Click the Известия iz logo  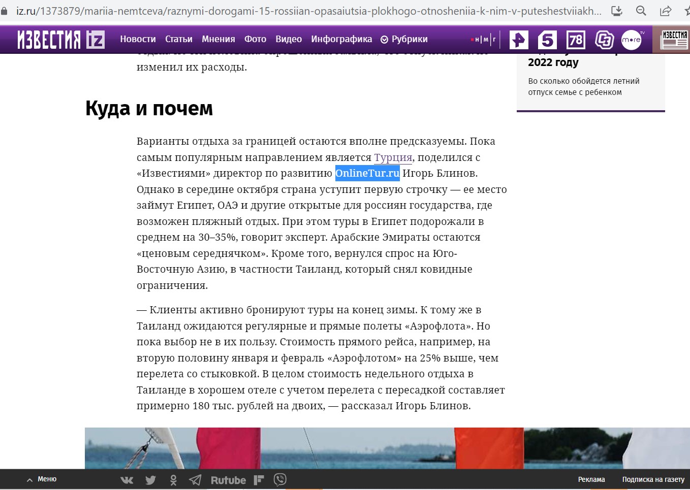coord(61,39)
